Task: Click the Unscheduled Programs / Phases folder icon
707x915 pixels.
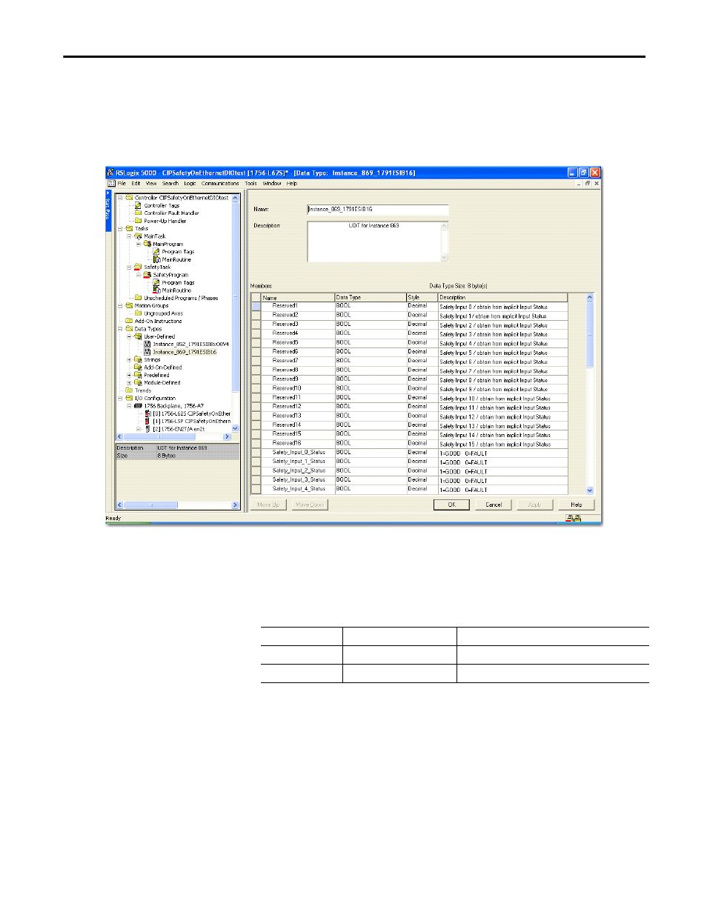Action: (138, 298)
